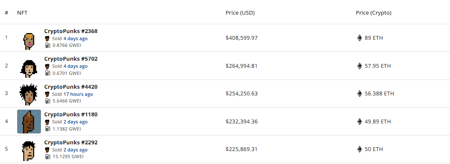Click the CryptoPunks #2368 title link
The width and height of the screenshot is (450, 164).
pos(71,31)
